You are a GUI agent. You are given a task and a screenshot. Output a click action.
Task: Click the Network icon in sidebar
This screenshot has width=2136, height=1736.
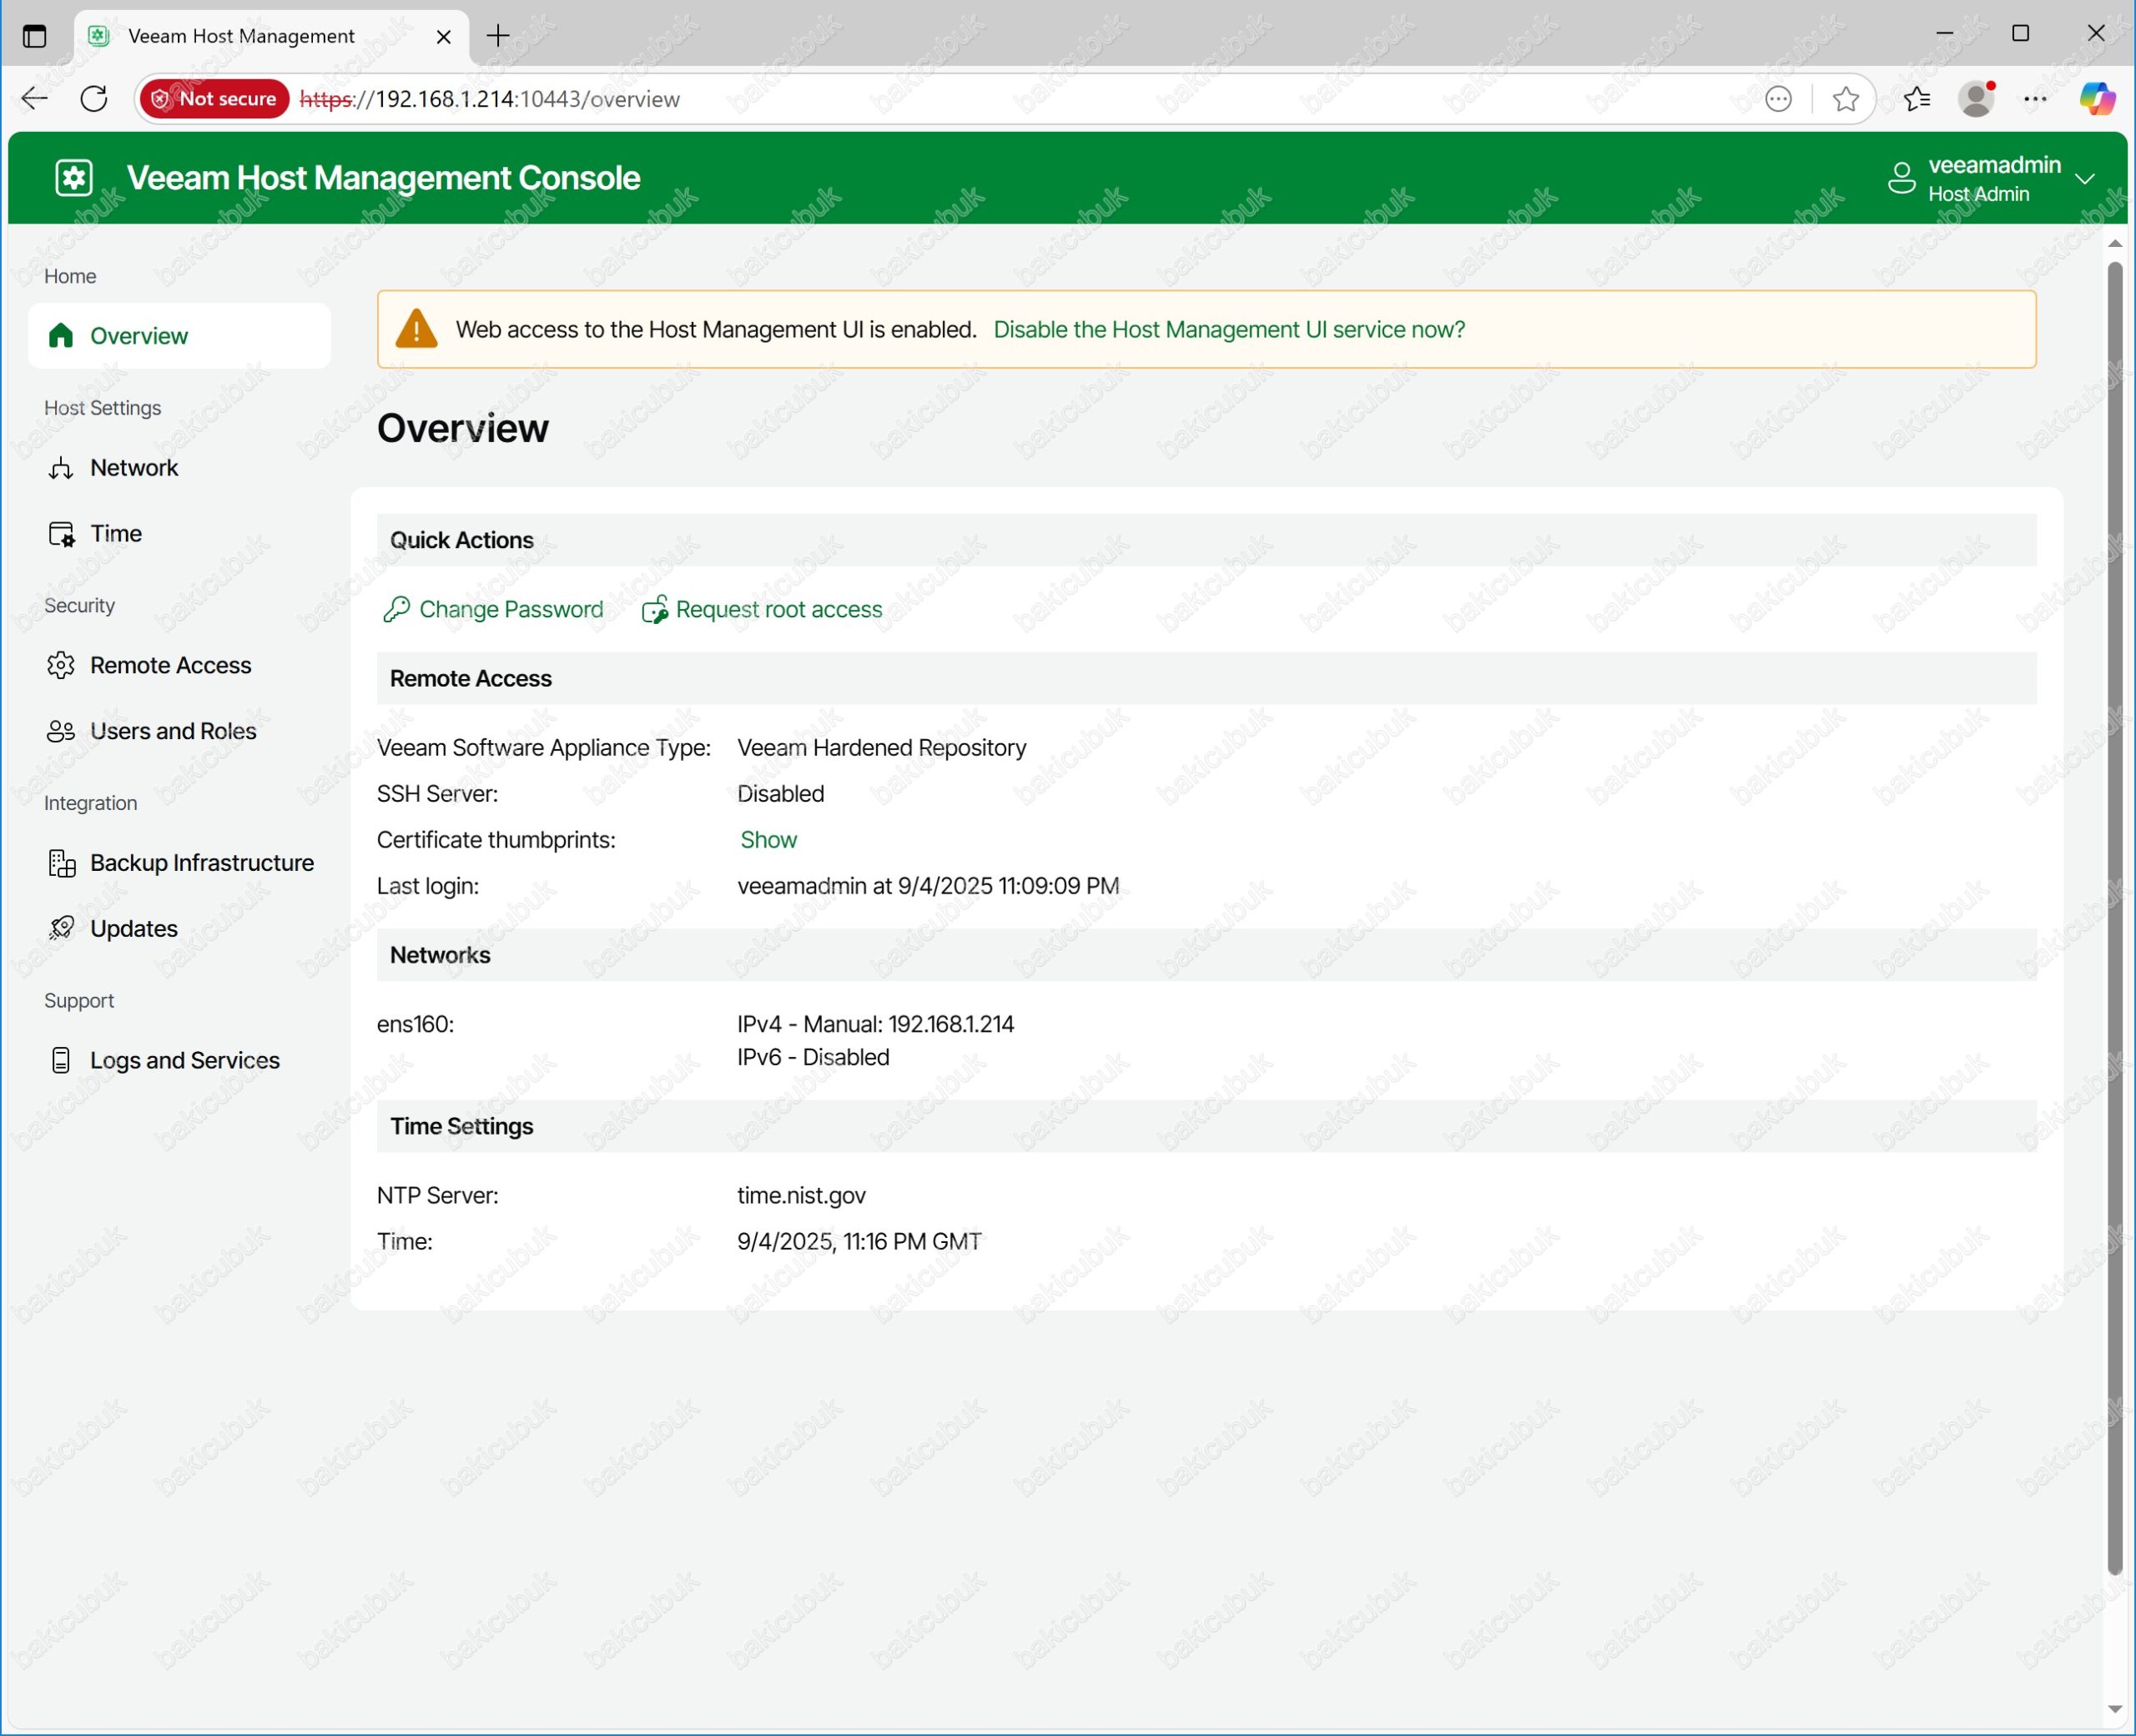click(x=61, y=468)
